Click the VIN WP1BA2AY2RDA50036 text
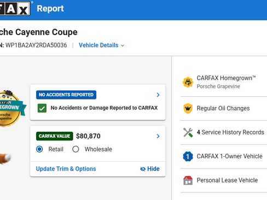The height and width of the screenshot is (200, 267). [36, 45]
